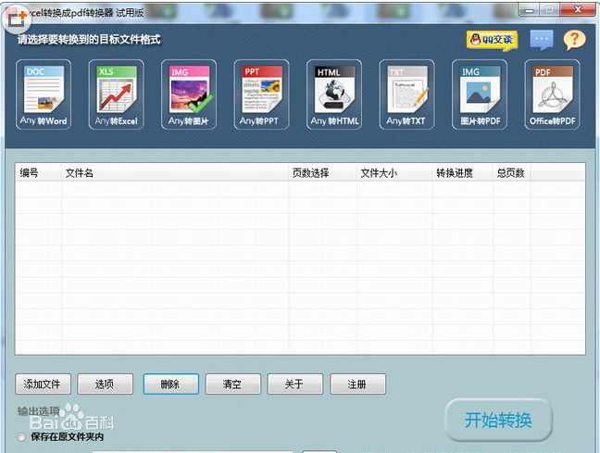Open the 关于 about dialog
The image size is (600, 453).
click(x=295, y=384)
